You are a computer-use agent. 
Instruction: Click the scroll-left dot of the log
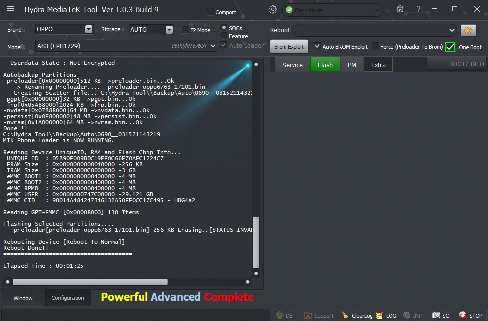pyautogui.click(x=8, y=282)
